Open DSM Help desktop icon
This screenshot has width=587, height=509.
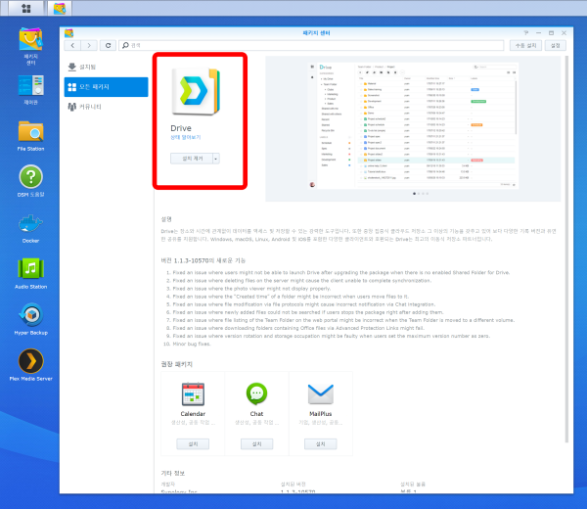pyautogui.click(x=30, y=181)
